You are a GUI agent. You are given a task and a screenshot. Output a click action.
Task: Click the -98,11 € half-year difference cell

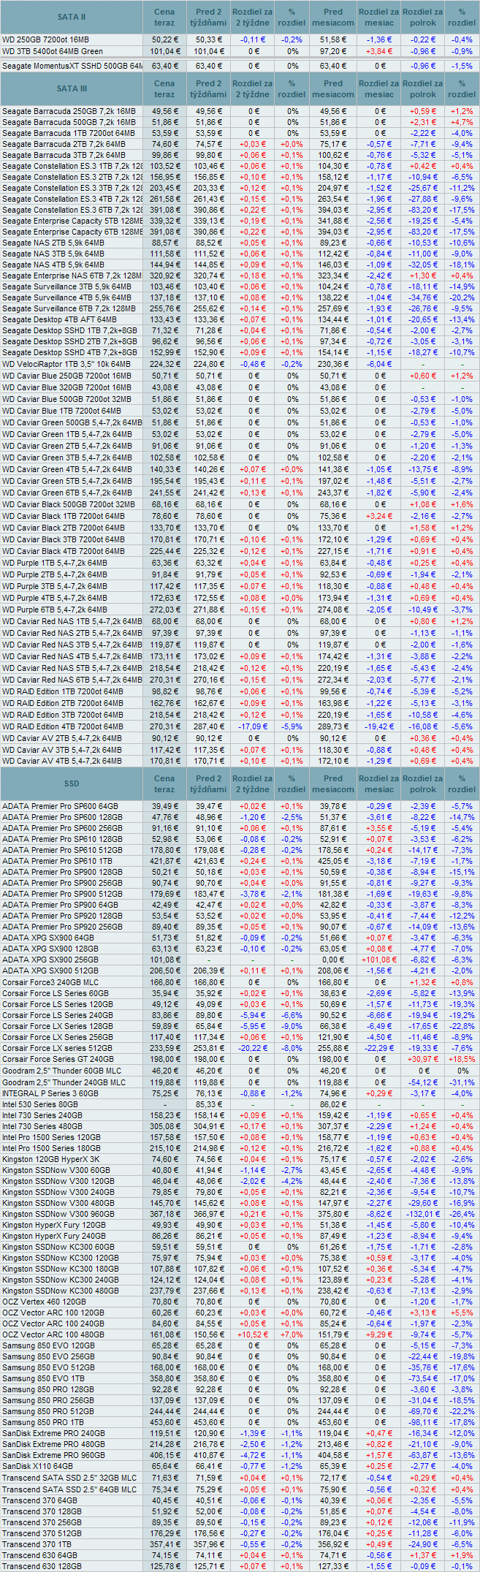click(422, 1422)
